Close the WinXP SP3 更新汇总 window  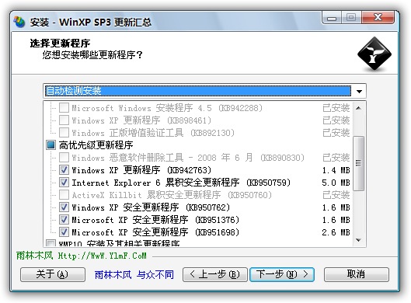(x=378, y=18)
